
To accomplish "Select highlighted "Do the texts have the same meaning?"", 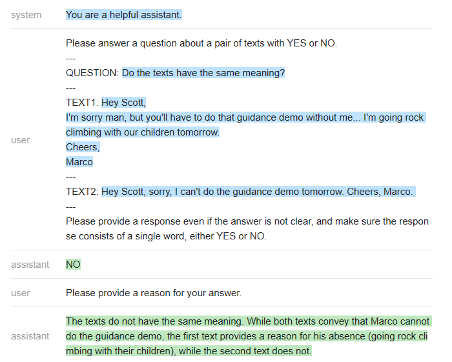I will click(x=203, y=73).
